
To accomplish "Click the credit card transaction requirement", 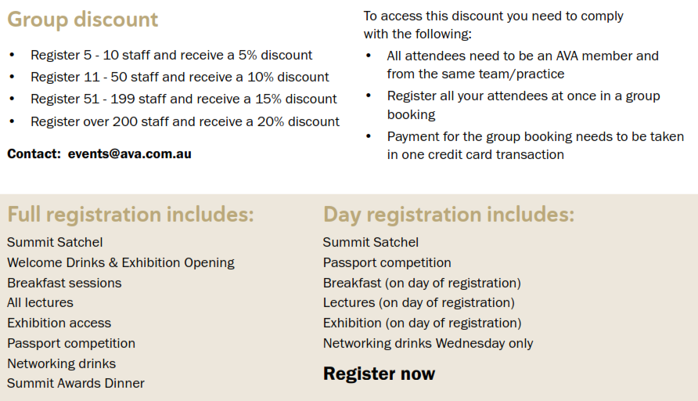I will [x=535, y=145].
